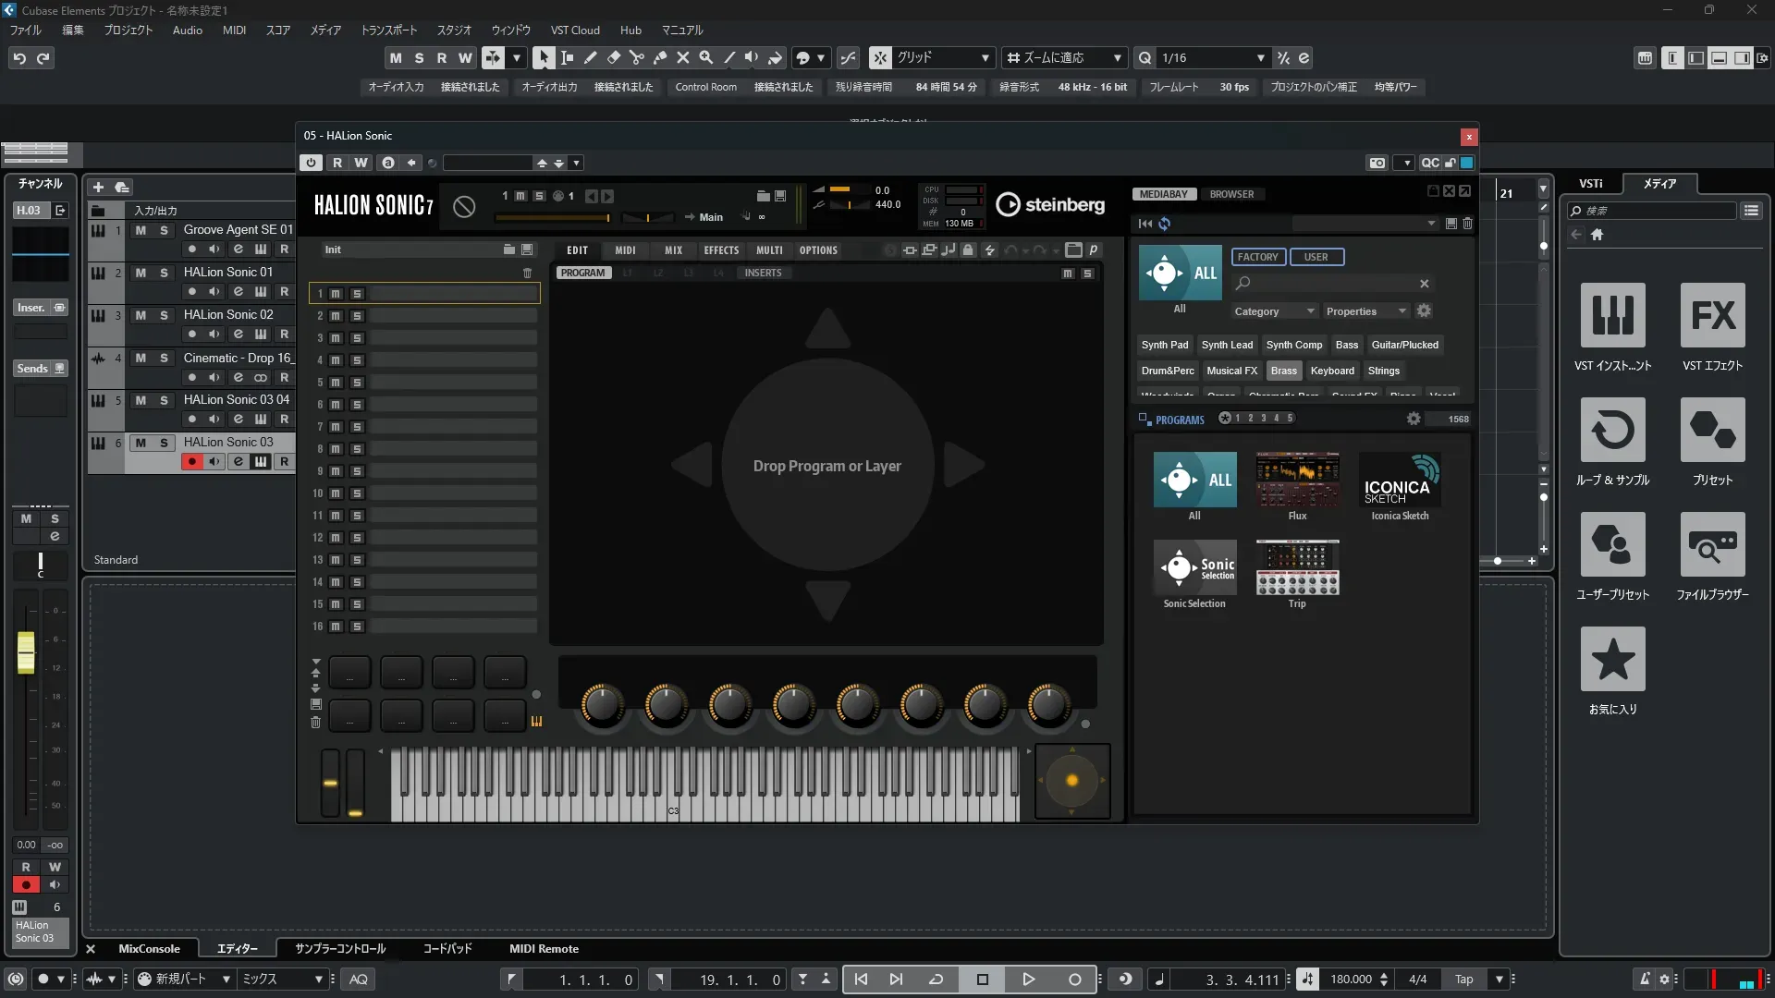Open Loops & Samples media tile
This screenshot has height=998, width=1775.
[1612, 431]
